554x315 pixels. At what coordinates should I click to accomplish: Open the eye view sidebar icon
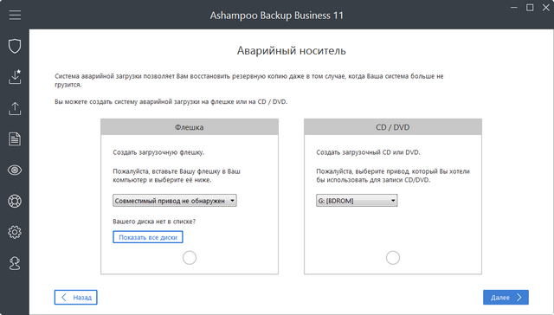(x=15, y=170)
